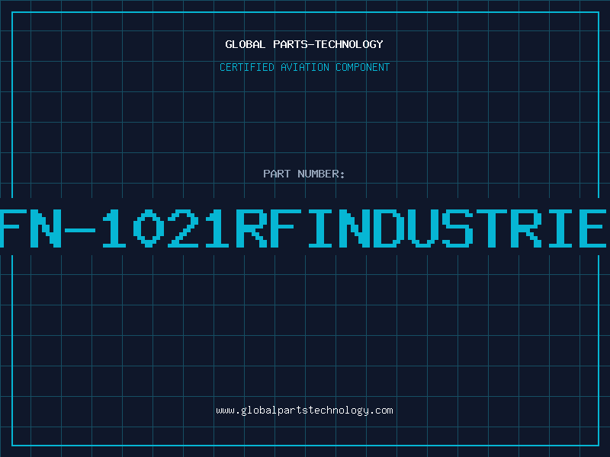Image resolution: width=610 pixels, height=457 pixels.
Task: Open the www.globalpartstechnology.com link
Action: [304, 411]
